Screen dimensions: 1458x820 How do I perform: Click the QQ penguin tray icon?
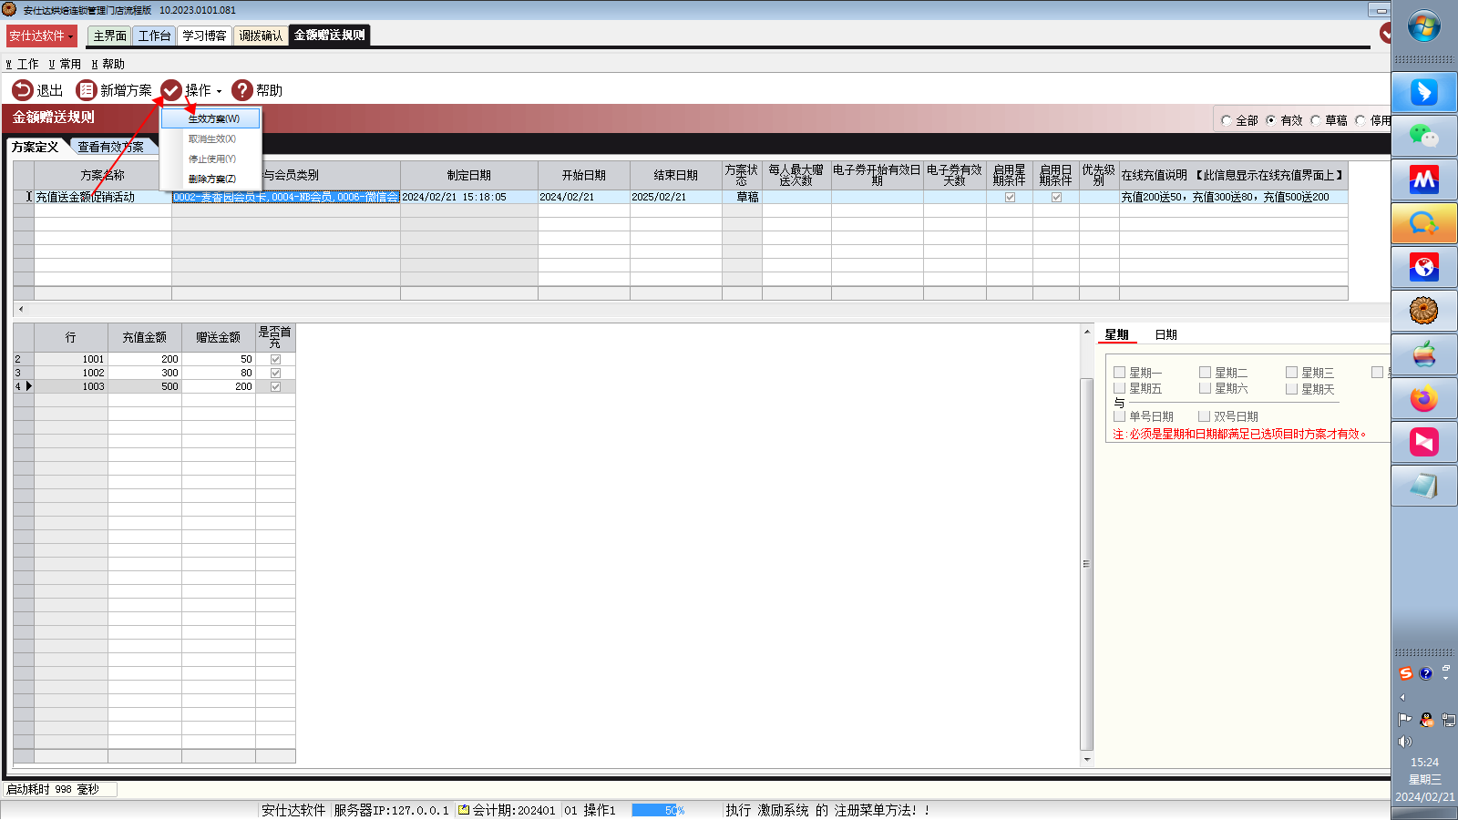pyautogui.click(x=1427, y=719)
